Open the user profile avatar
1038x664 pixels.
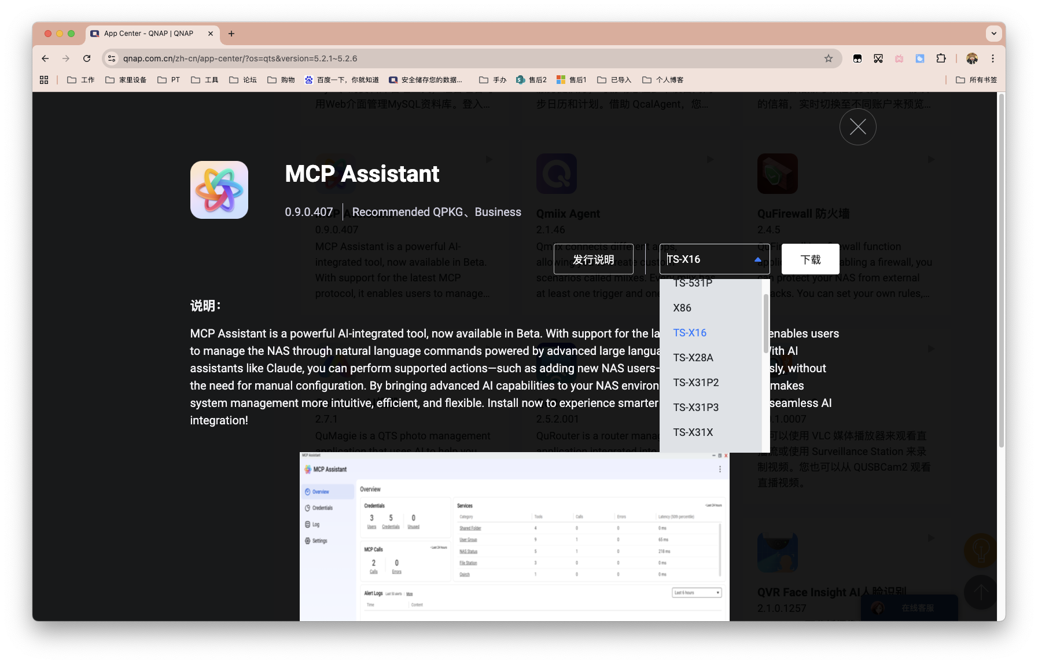[x=972, y=58]
